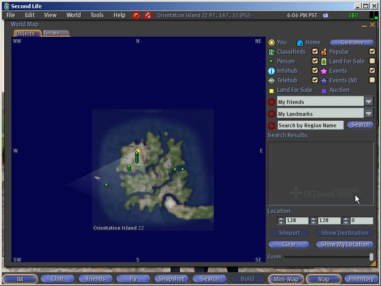Click the blue Home house icon
This screenshot has height=286, width=381.
point(300,43)
